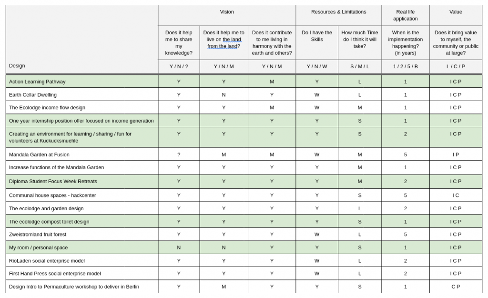Select the "Y / N / ?" legend cell
488x298 pixels.
coord(179,67)
